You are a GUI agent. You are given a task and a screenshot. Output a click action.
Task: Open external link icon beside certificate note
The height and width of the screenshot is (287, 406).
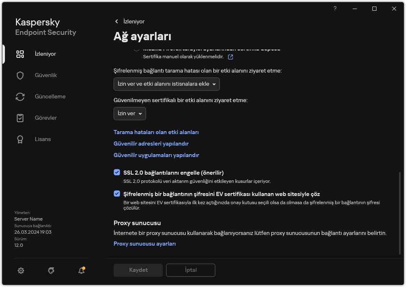230,57
